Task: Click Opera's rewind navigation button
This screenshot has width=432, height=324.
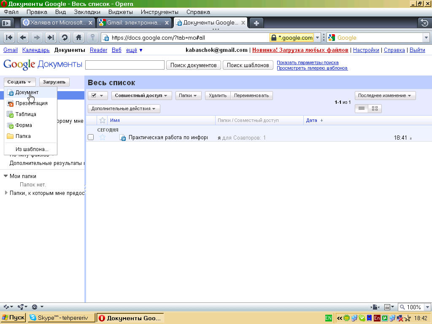Action: pyautogui.click(x=9, y=38)
